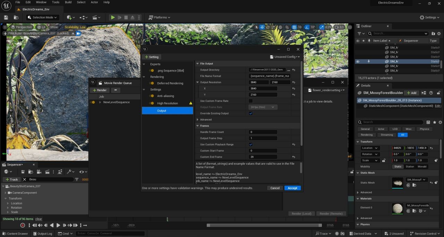
Task: Click the Accept button
Action: click(292, 188)
